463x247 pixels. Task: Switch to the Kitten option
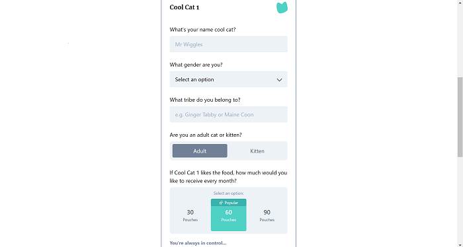[257, 151]
